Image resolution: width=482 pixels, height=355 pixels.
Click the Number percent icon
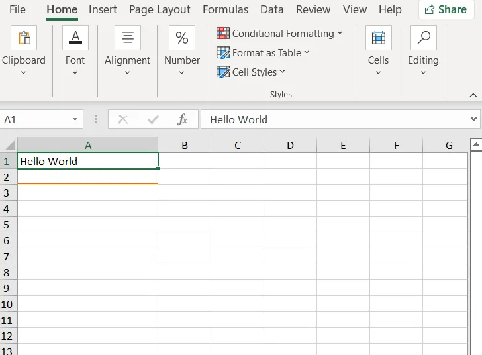(x=181, y=38)
